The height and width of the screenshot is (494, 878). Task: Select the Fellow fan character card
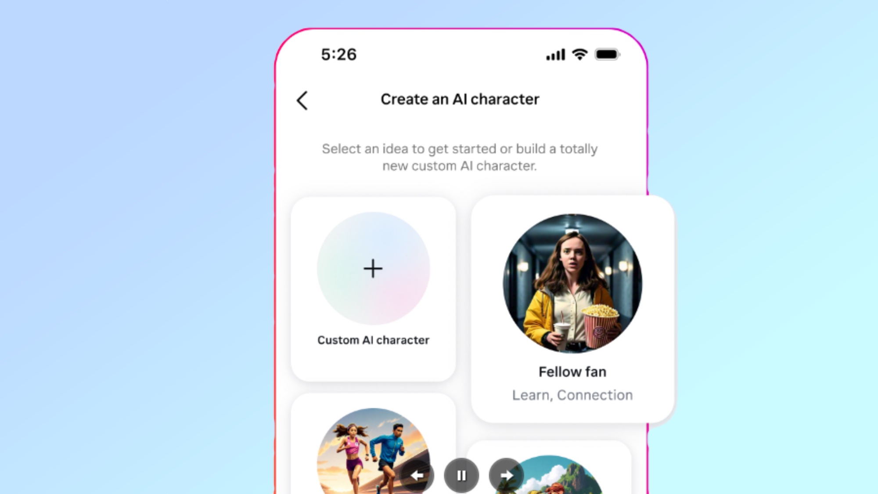572,308
